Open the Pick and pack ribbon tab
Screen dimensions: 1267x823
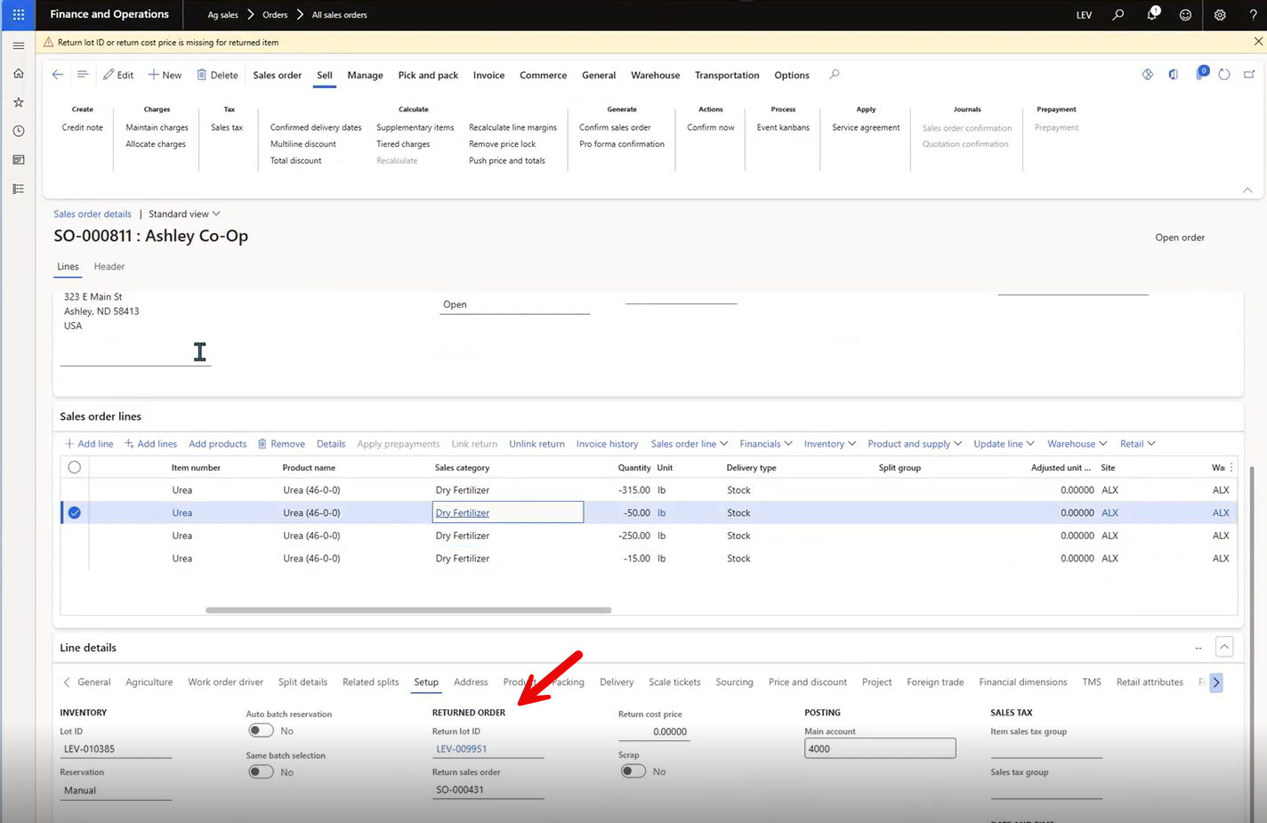[428, 75]
